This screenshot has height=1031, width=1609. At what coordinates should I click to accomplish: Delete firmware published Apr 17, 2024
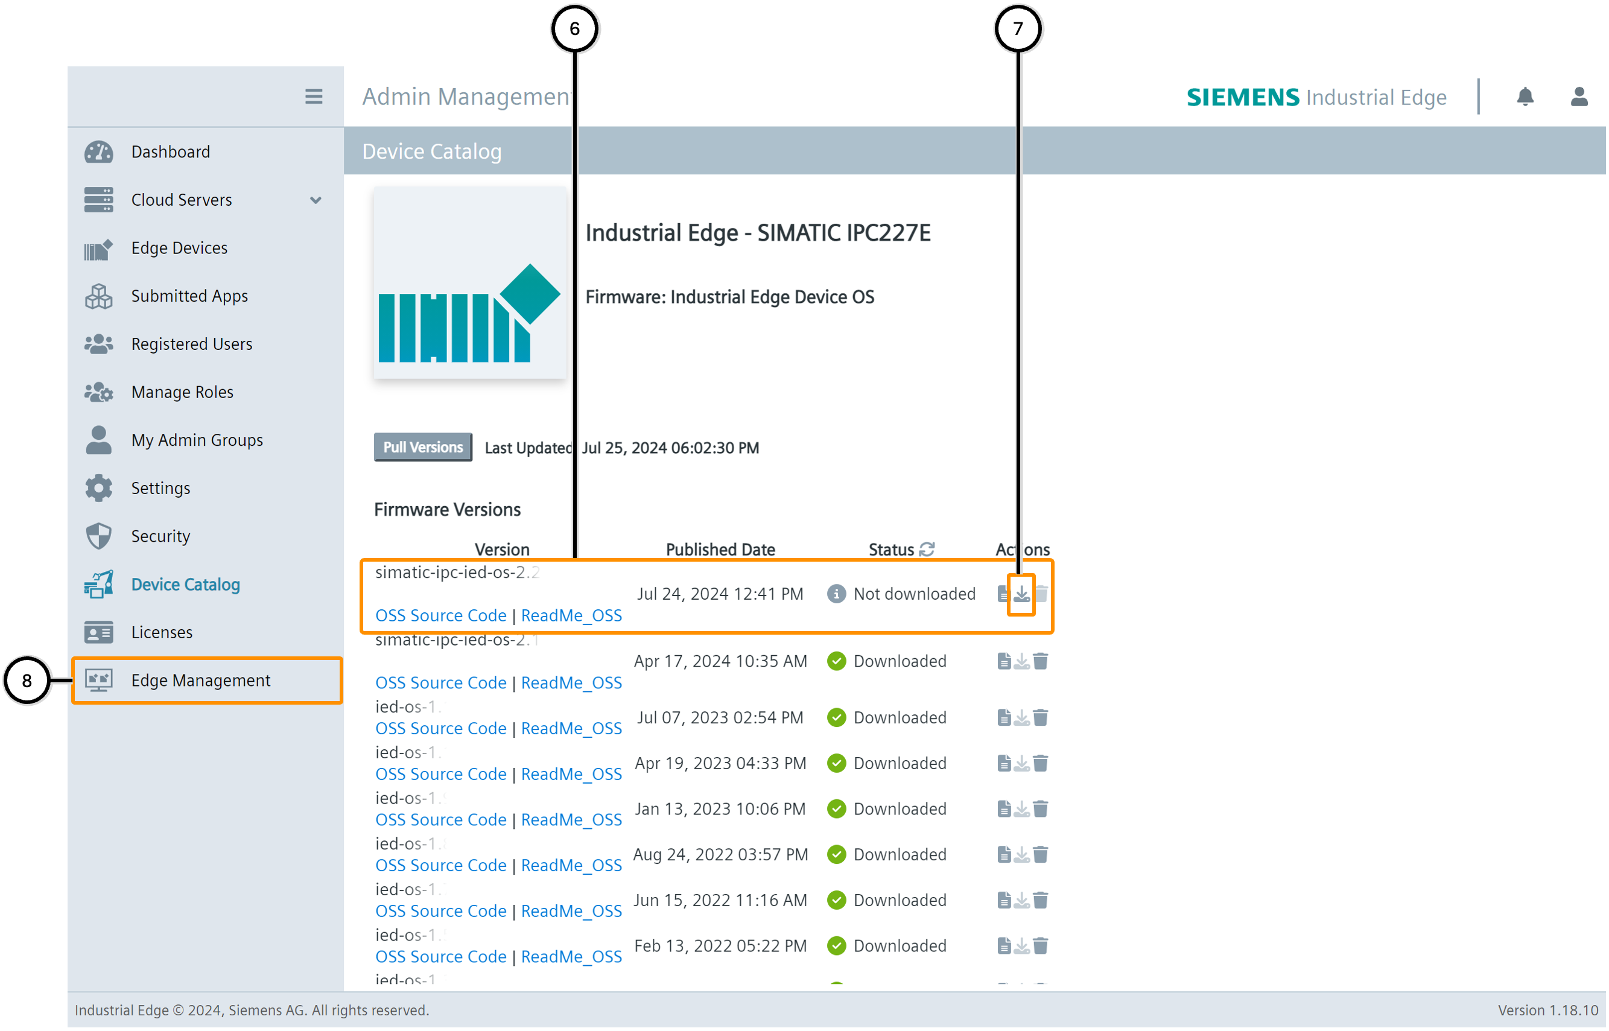[x=1040, y=661]
